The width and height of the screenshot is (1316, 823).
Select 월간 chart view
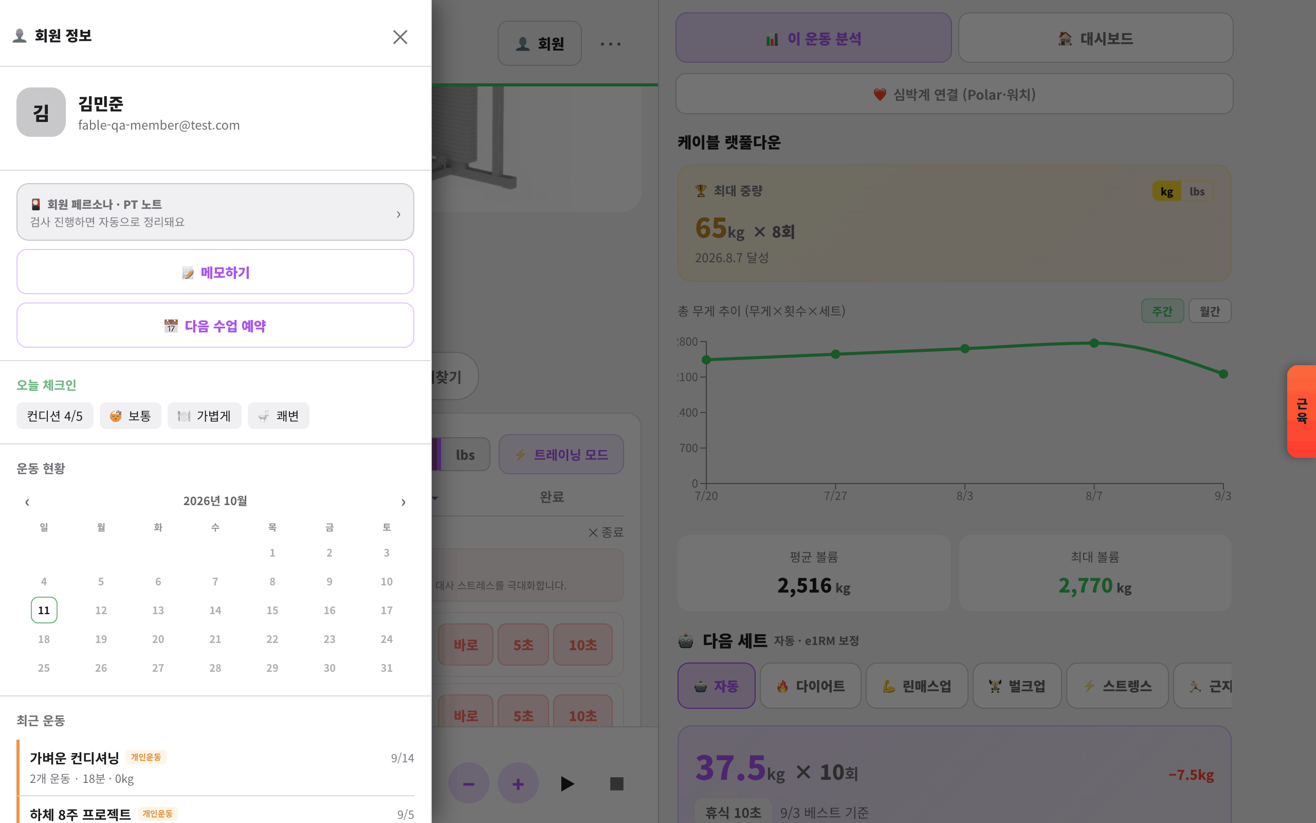[x=1210, y=311]
